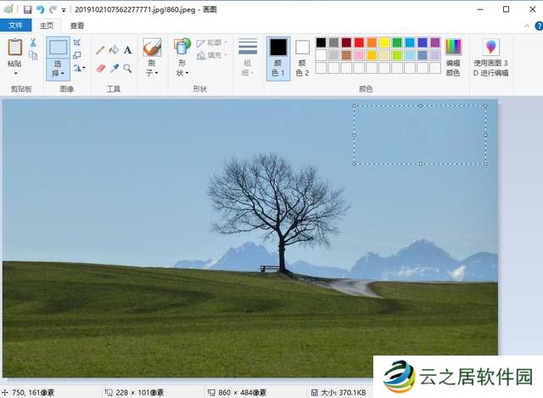Open Edit with Paint 3D button
This screenshot has height=398, width=543.
(491, 58)
